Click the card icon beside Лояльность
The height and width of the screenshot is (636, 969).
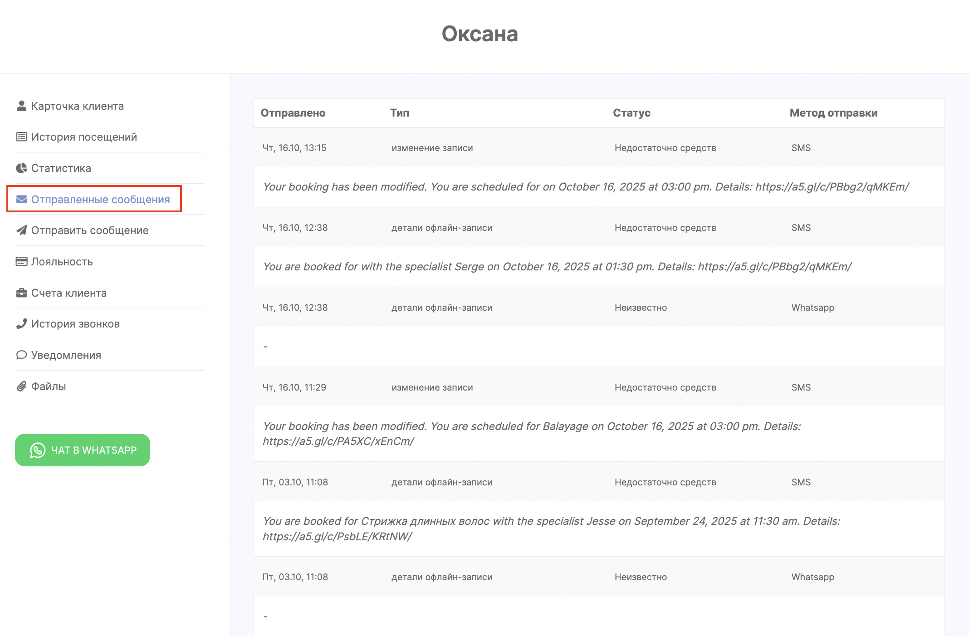21,262
